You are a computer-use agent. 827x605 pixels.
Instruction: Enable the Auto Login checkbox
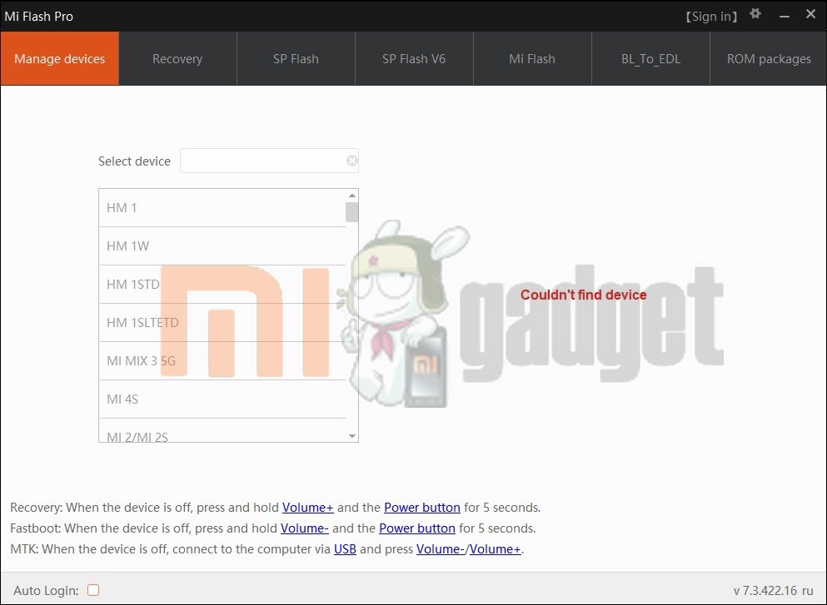93,590
